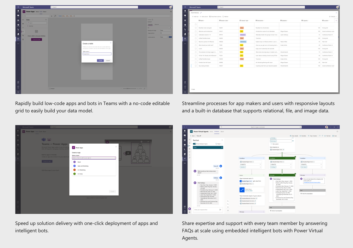Select row circle for Welcome and introduction
The width and height of the screenshot is (353, 248).
(x=196, y=31)
